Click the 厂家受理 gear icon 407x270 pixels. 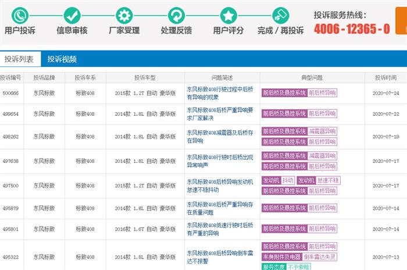(x=124, y=16)
